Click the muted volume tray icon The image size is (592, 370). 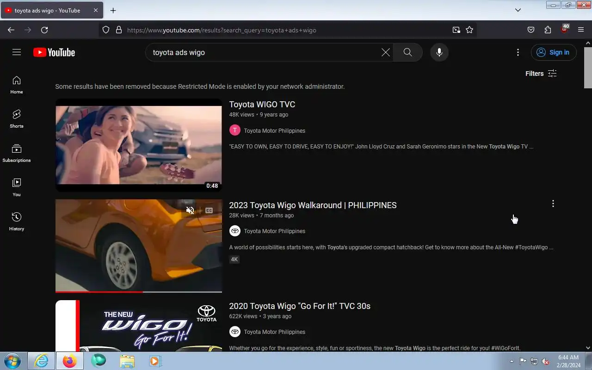(546, 361)
